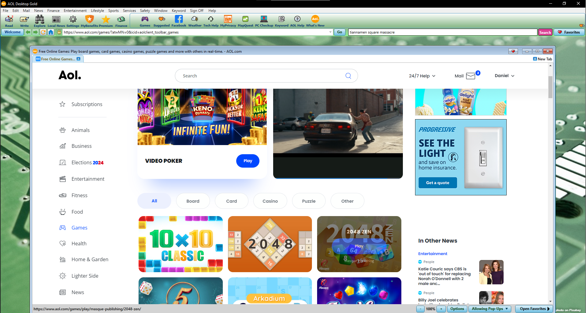This screenshot has width=586, height=313.
Task: Click the Write mail icon
Action: [x=24, y=21]
